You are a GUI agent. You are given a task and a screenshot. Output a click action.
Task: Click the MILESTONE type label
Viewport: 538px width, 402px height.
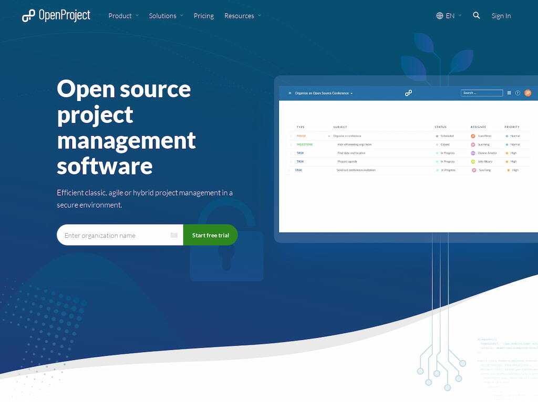click(x=305, y=145)
